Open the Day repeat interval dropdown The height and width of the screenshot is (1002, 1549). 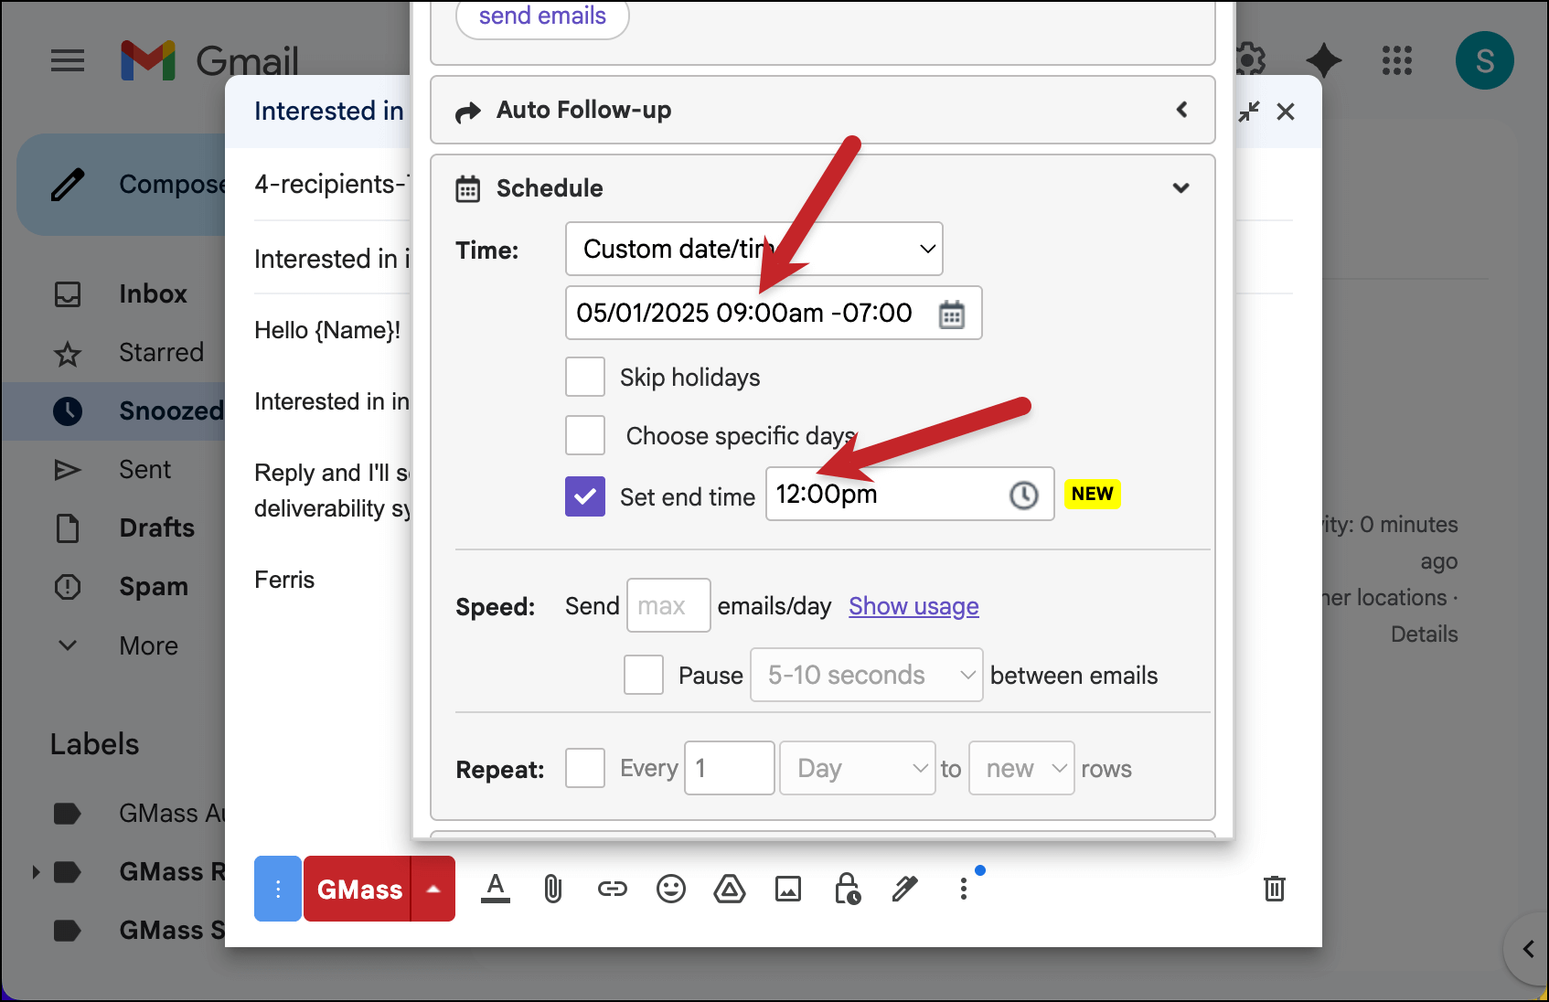click(858, 768)
